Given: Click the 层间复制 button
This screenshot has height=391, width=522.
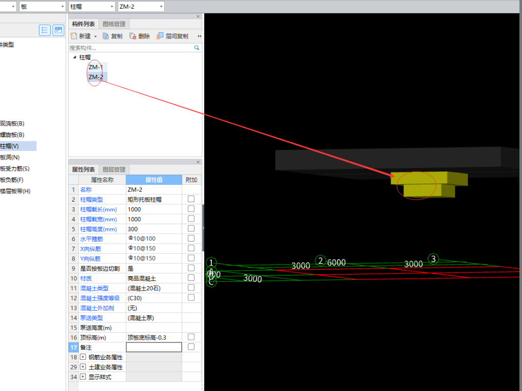Looking at the screenshot, I should (172, 36).
